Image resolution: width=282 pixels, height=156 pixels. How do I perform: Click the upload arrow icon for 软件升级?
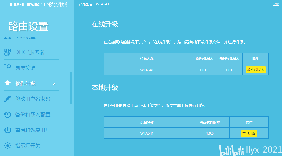tap(7, 83)
